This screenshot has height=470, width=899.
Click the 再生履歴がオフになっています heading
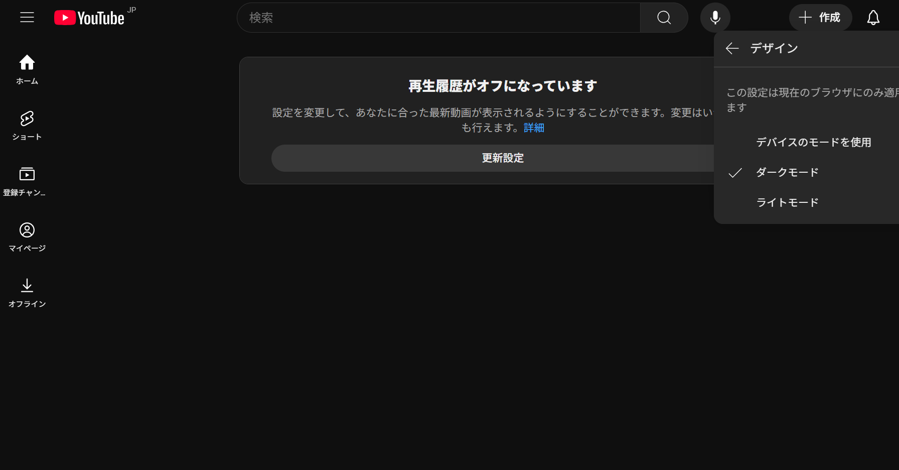[x=502, y=86]
